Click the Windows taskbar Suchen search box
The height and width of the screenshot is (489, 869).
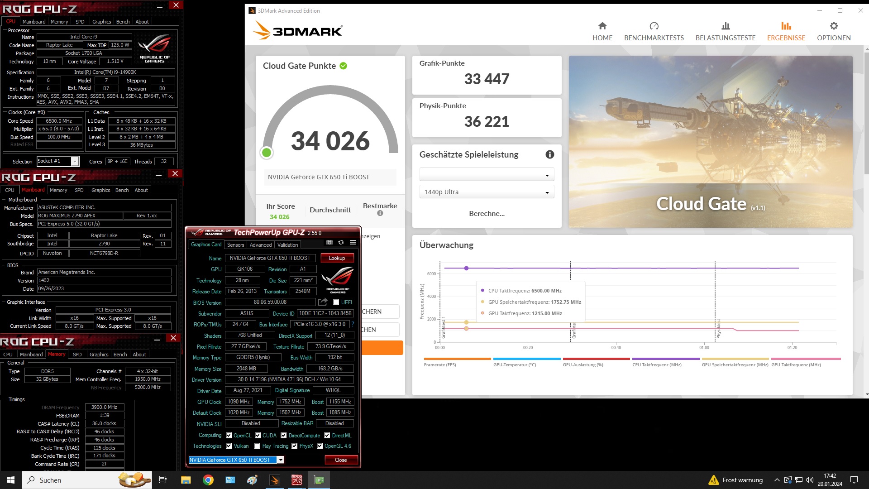coord(87,480)
